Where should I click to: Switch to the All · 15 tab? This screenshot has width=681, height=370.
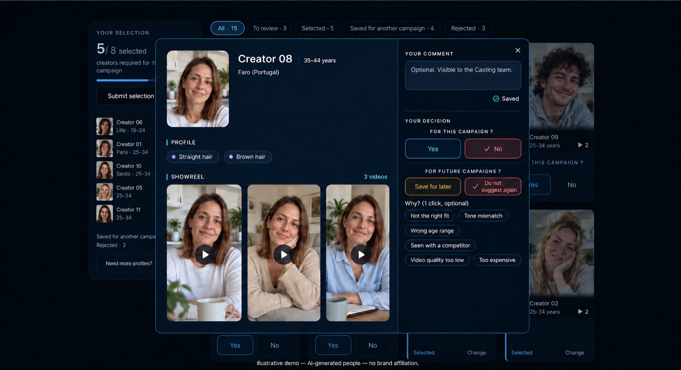[227, 28]
